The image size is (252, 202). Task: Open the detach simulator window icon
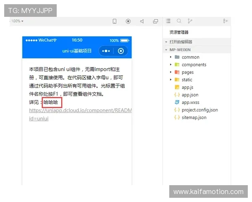pyautogui.click(x=155, y=21)
